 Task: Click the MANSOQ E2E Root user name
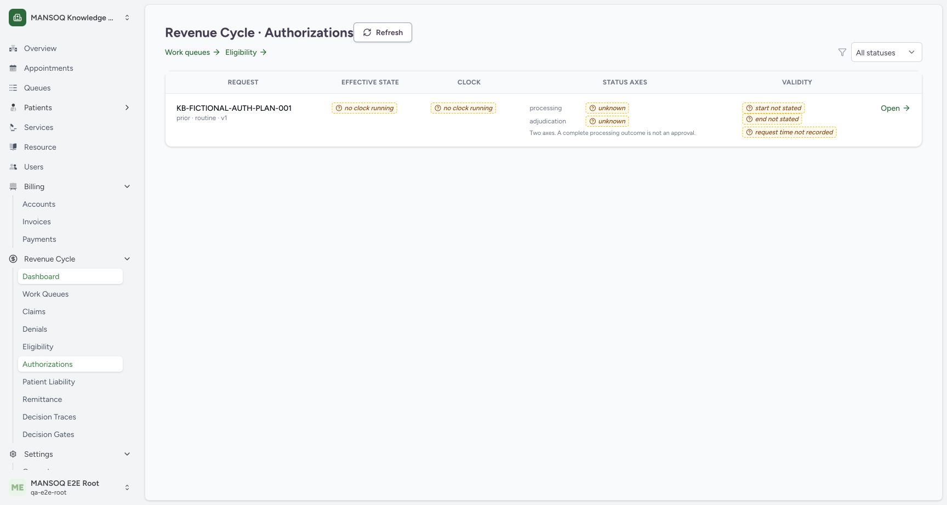click(65, 483)
